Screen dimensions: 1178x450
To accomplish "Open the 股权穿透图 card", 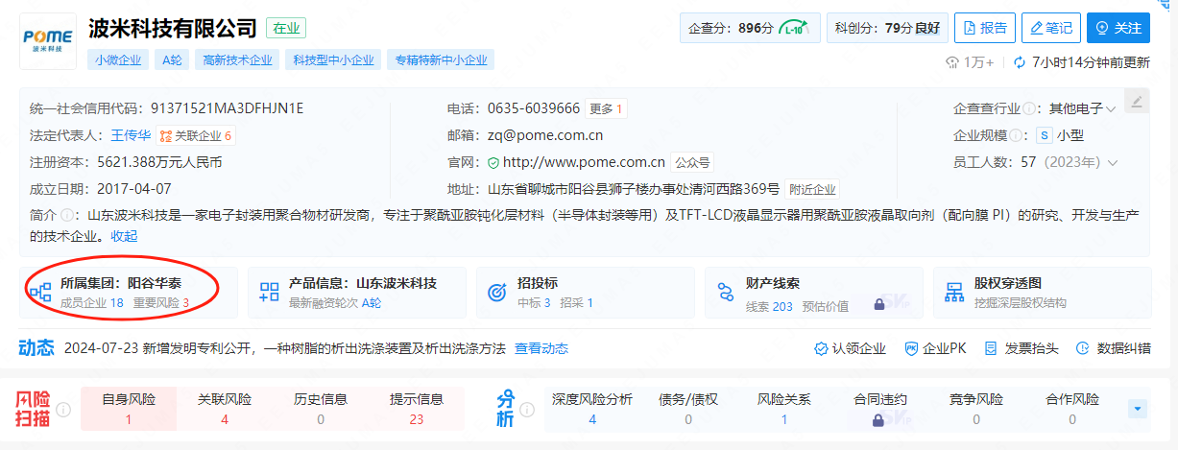I will click(1042, 293).
